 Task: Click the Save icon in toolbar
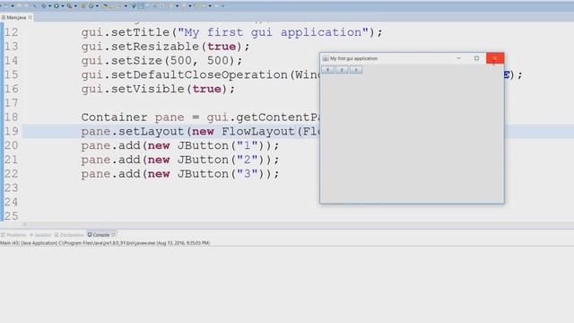pos(19,6)
